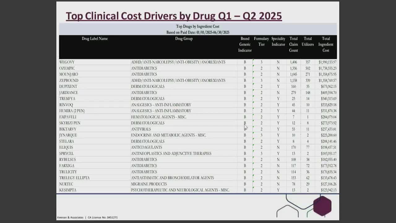Click WEGOVY's ingredient cost $1,990,153.97

pyautogui.click(x=327, y=62)
